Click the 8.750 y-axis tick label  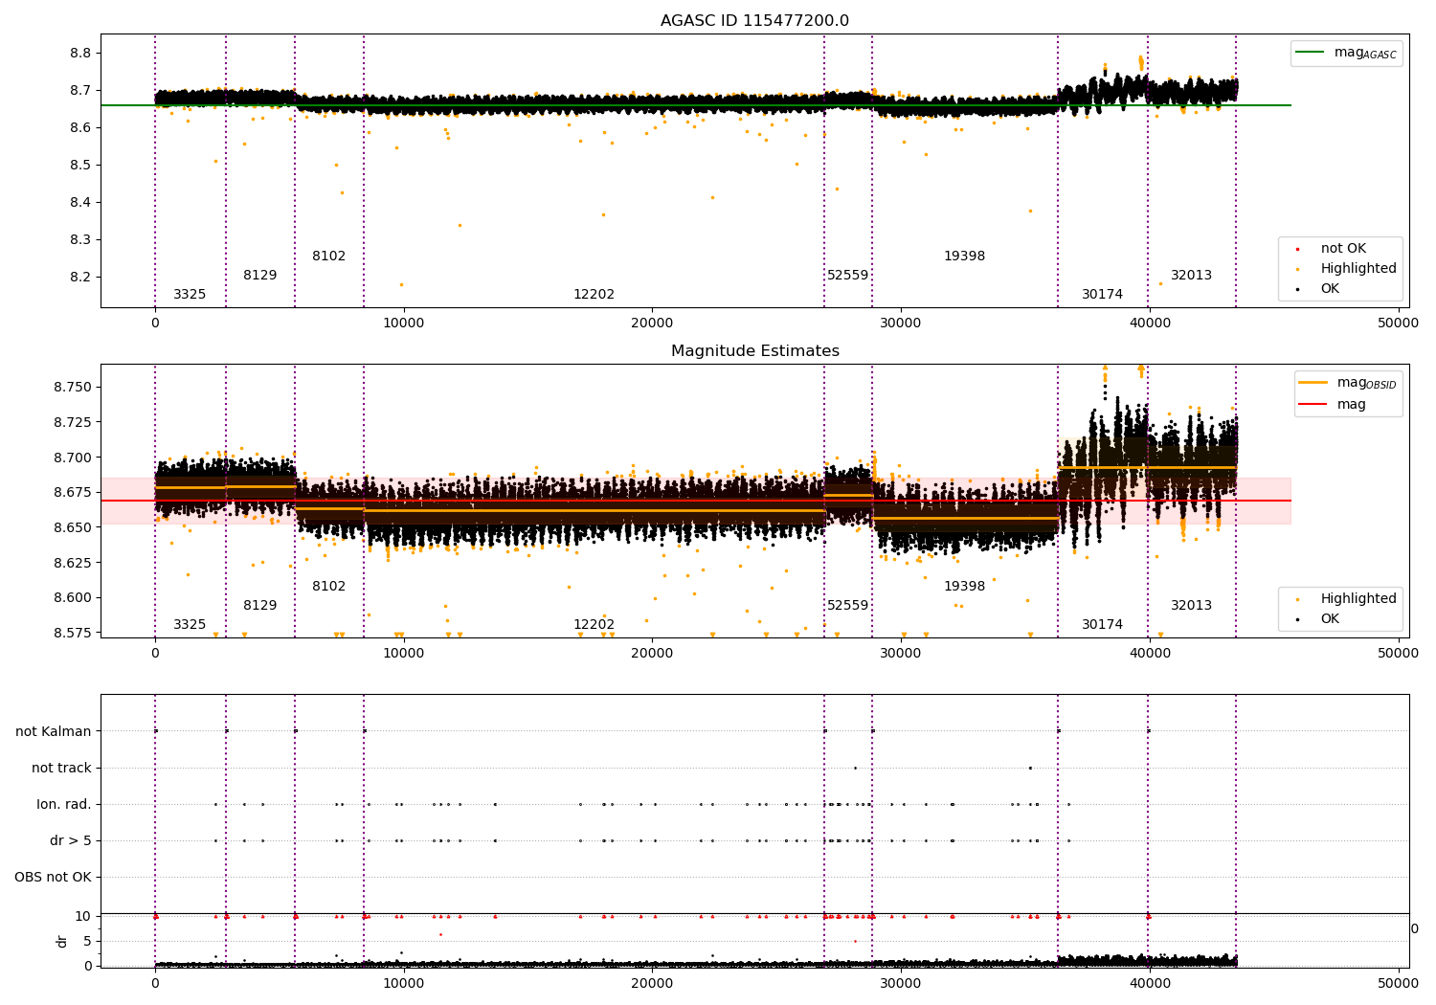pos(72,387)
